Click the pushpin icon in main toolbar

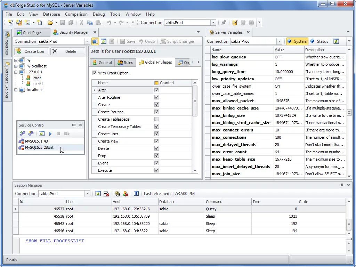tap(224, 23)
